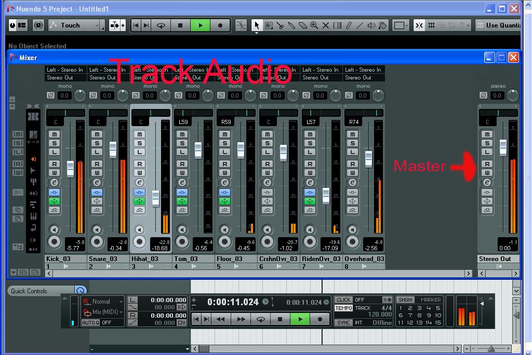Open Overhead_03 output routing Stereo Out
532x355 pixels.
pos(364,78)
